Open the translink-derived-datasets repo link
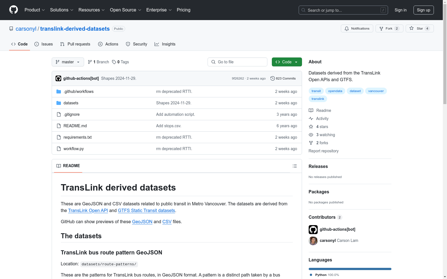The image size is (447, 279). 75,29
